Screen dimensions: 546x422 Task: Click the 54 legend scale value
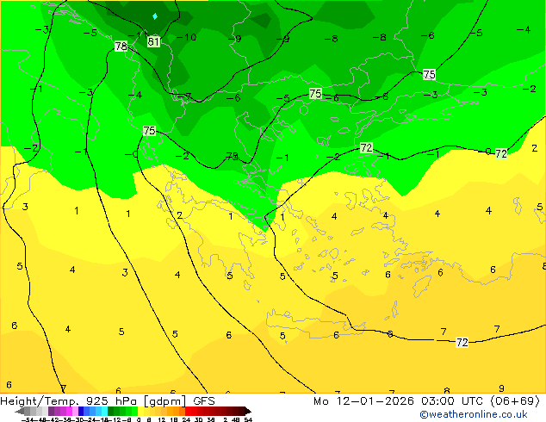click(248, 419)
